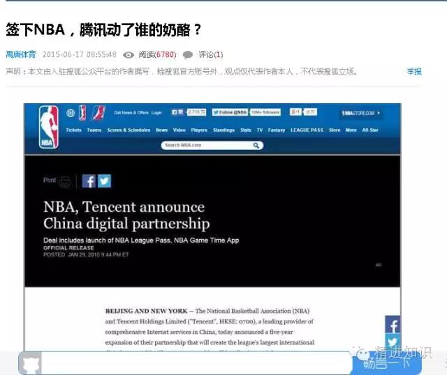
Task: Click the eye icon beside 阅读
Action: tap(129, 55)
